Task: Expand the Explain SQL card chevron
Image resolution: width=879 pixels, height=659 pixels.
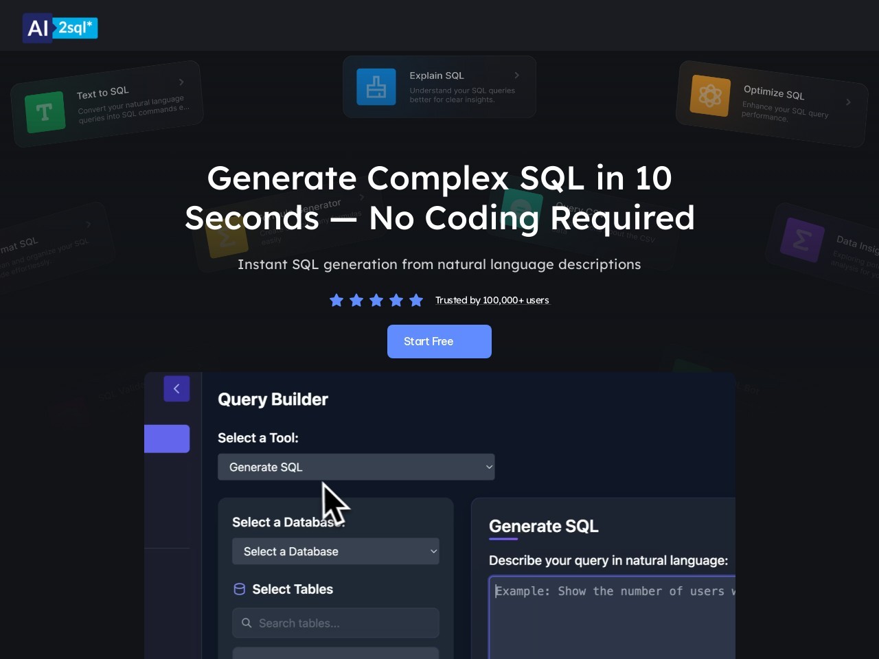Action: tap(517, 76)
